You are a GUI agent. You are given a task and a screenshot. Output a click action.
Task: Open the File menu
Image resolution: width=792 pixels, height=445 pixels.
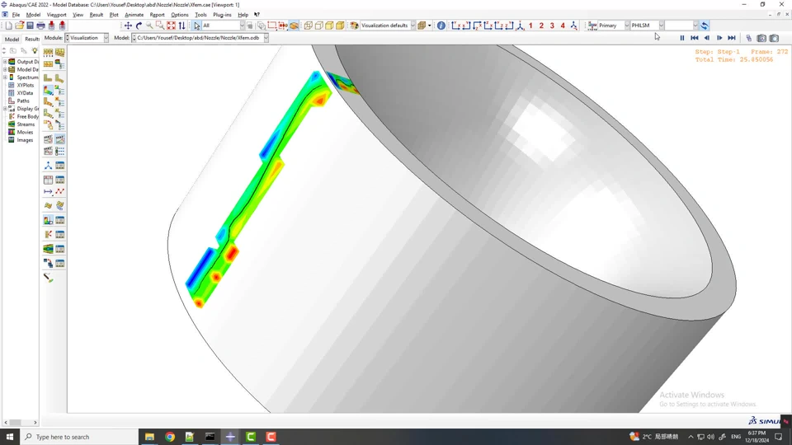(16, 15)
